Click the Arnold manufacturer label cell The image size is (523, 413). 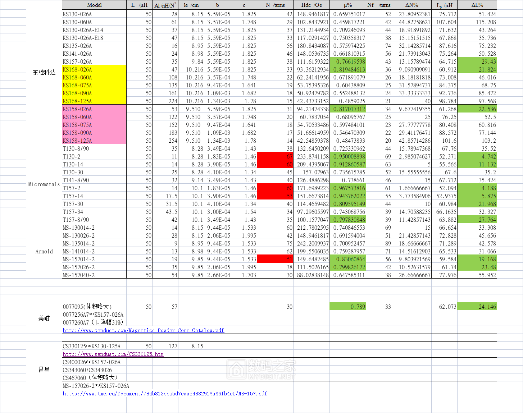click(44, 251)
